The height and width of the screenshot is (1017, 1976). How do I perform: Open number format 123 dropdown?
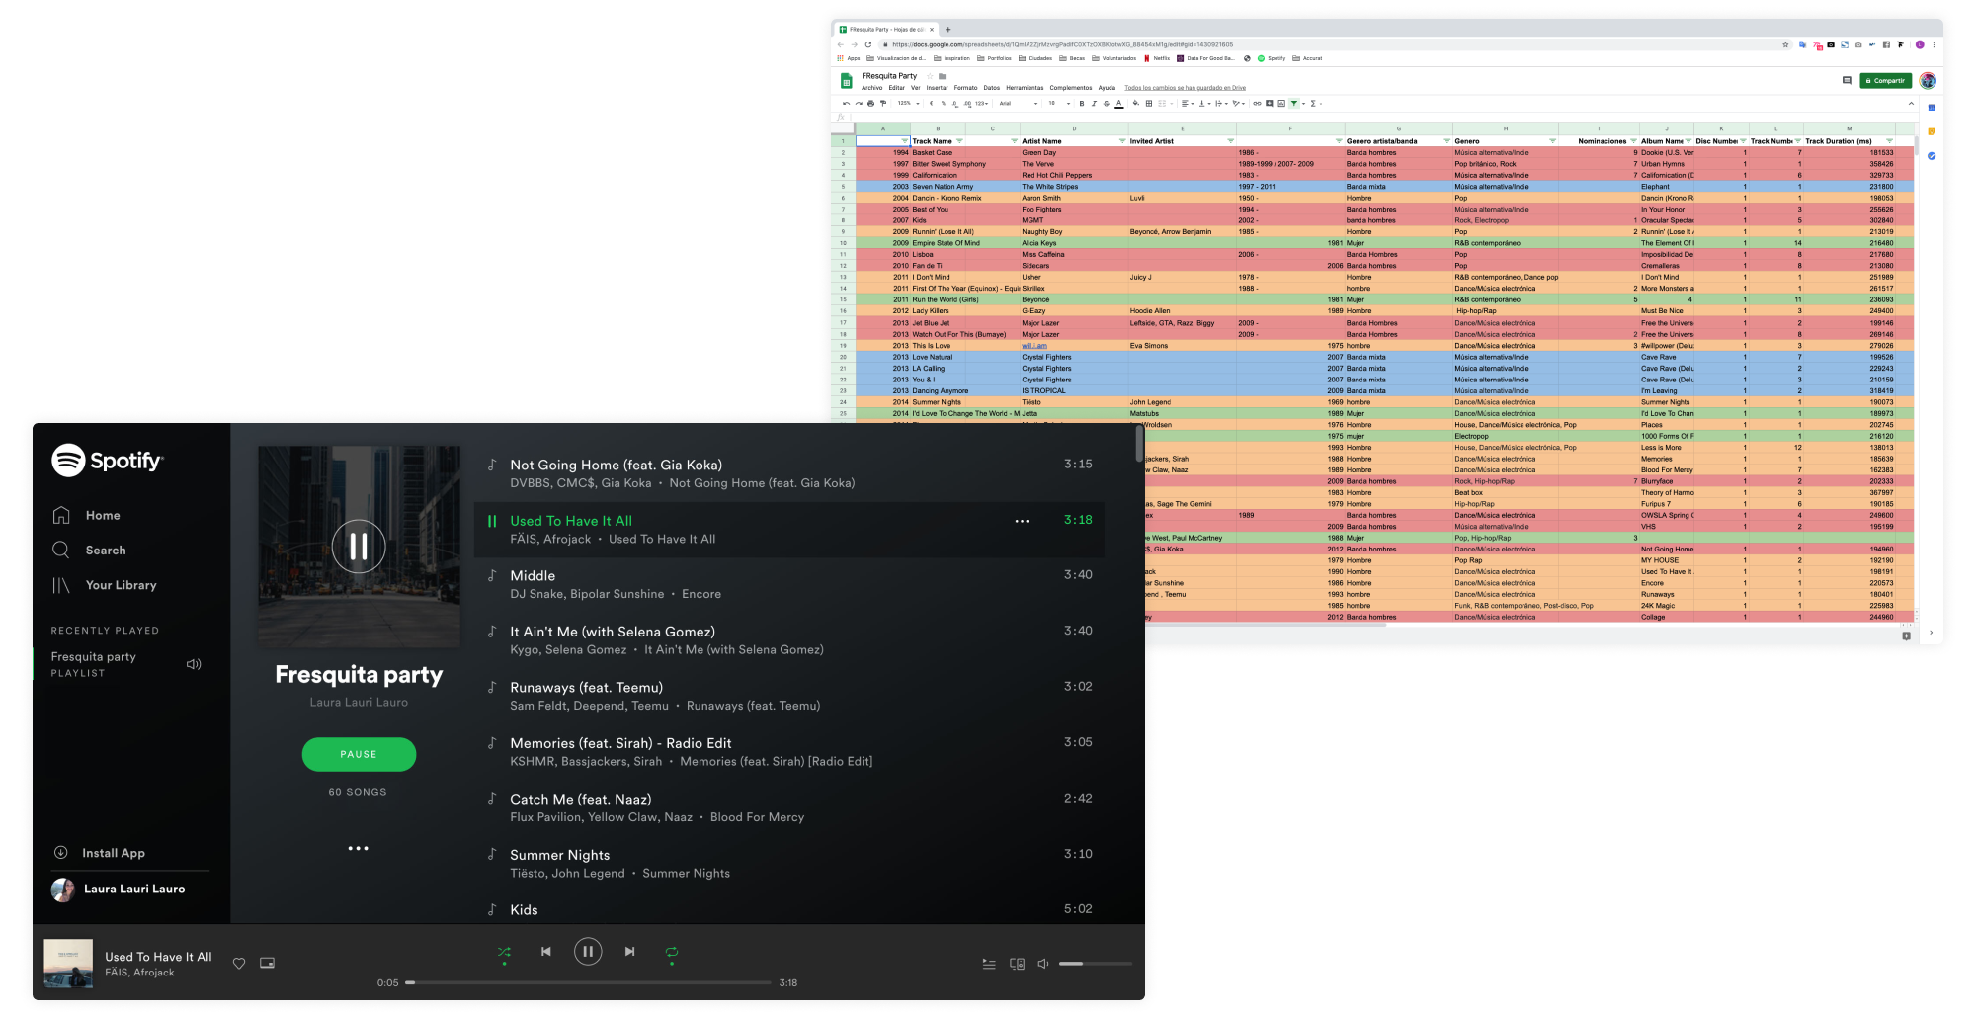coord(981,103)
